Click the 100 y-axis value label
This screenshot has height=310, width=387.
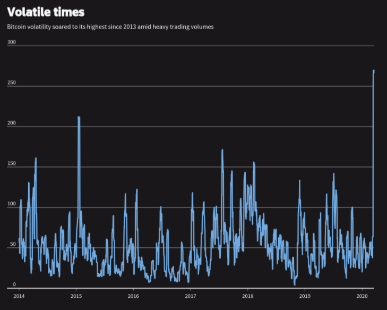12,204
